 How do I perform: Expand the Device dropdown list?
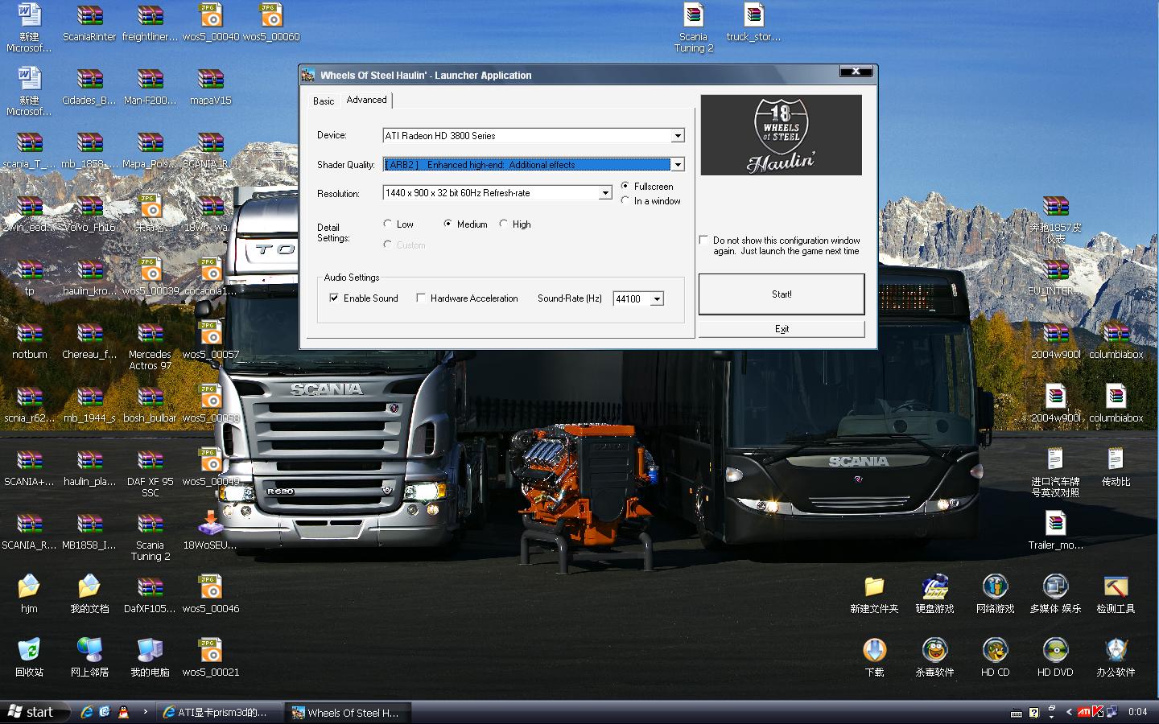tap(678, 136)
